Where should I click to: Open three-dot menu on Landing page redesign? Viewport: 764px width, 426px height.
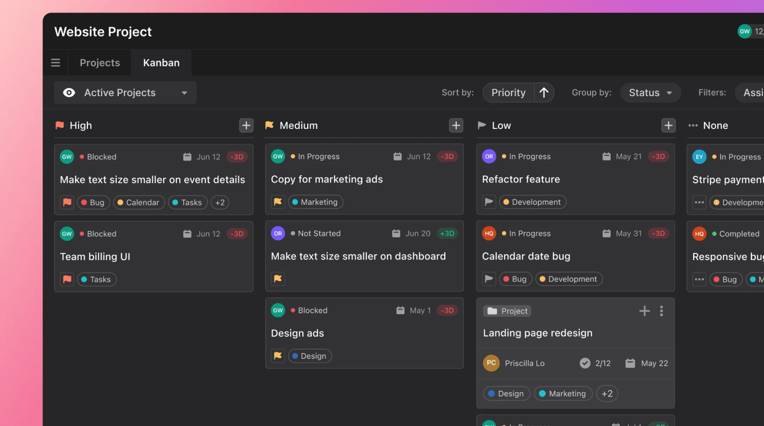click(x=661, y=311)
